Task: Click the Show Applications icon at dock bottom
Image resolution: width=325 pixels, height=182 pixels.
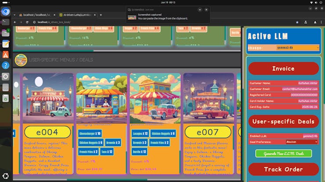Action: 6,175
